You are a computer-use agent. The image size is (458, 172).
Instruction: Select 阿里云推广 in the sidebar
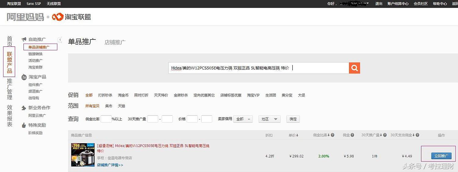pyautogui.click(x=37, y=115)
